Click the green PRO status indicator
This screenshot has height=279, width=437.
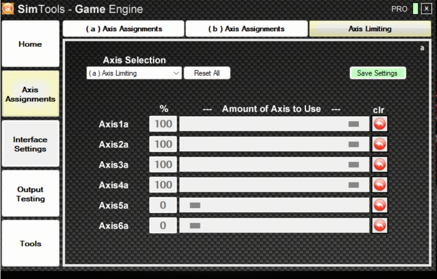click(x=415, y=9)
